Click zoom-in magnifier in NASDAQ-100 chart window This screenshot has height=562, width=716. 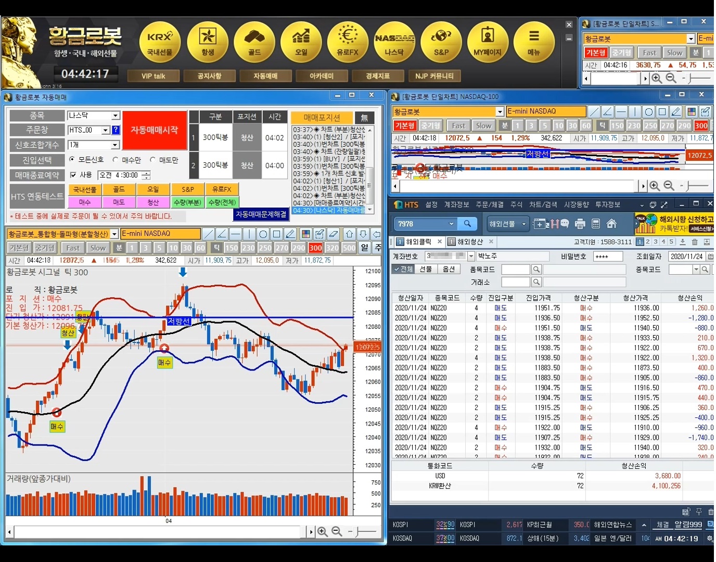point(655,186)
